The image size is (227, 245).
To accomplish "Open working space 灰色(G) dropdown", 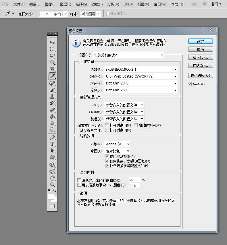I will pos(141,83).
